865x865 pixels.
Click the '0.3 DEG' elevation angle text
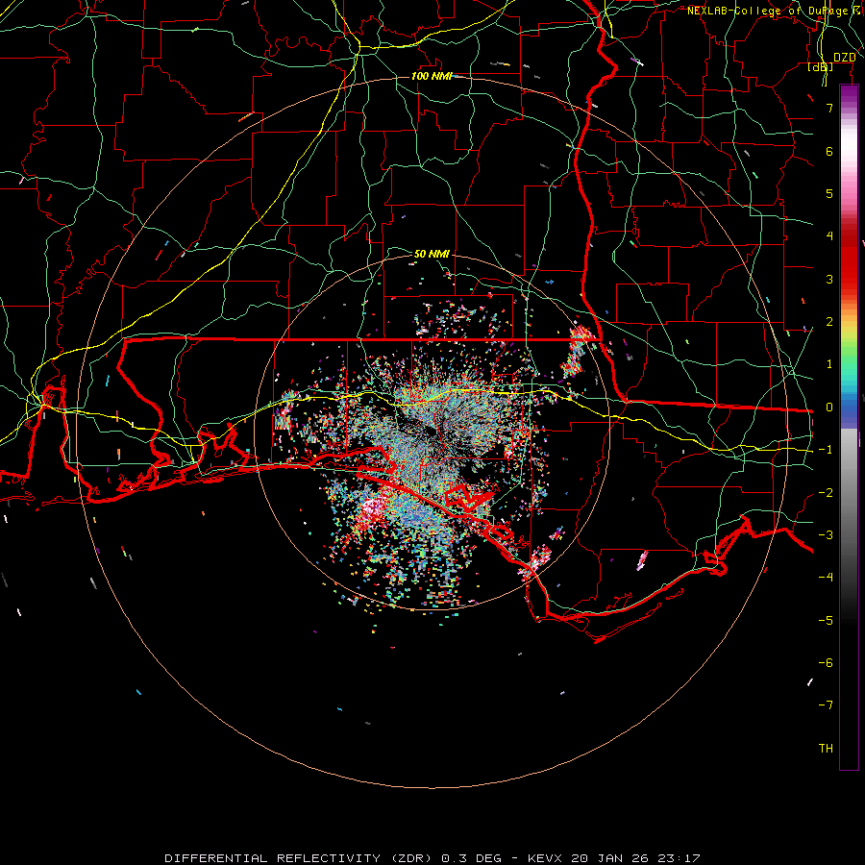[471, 858]
